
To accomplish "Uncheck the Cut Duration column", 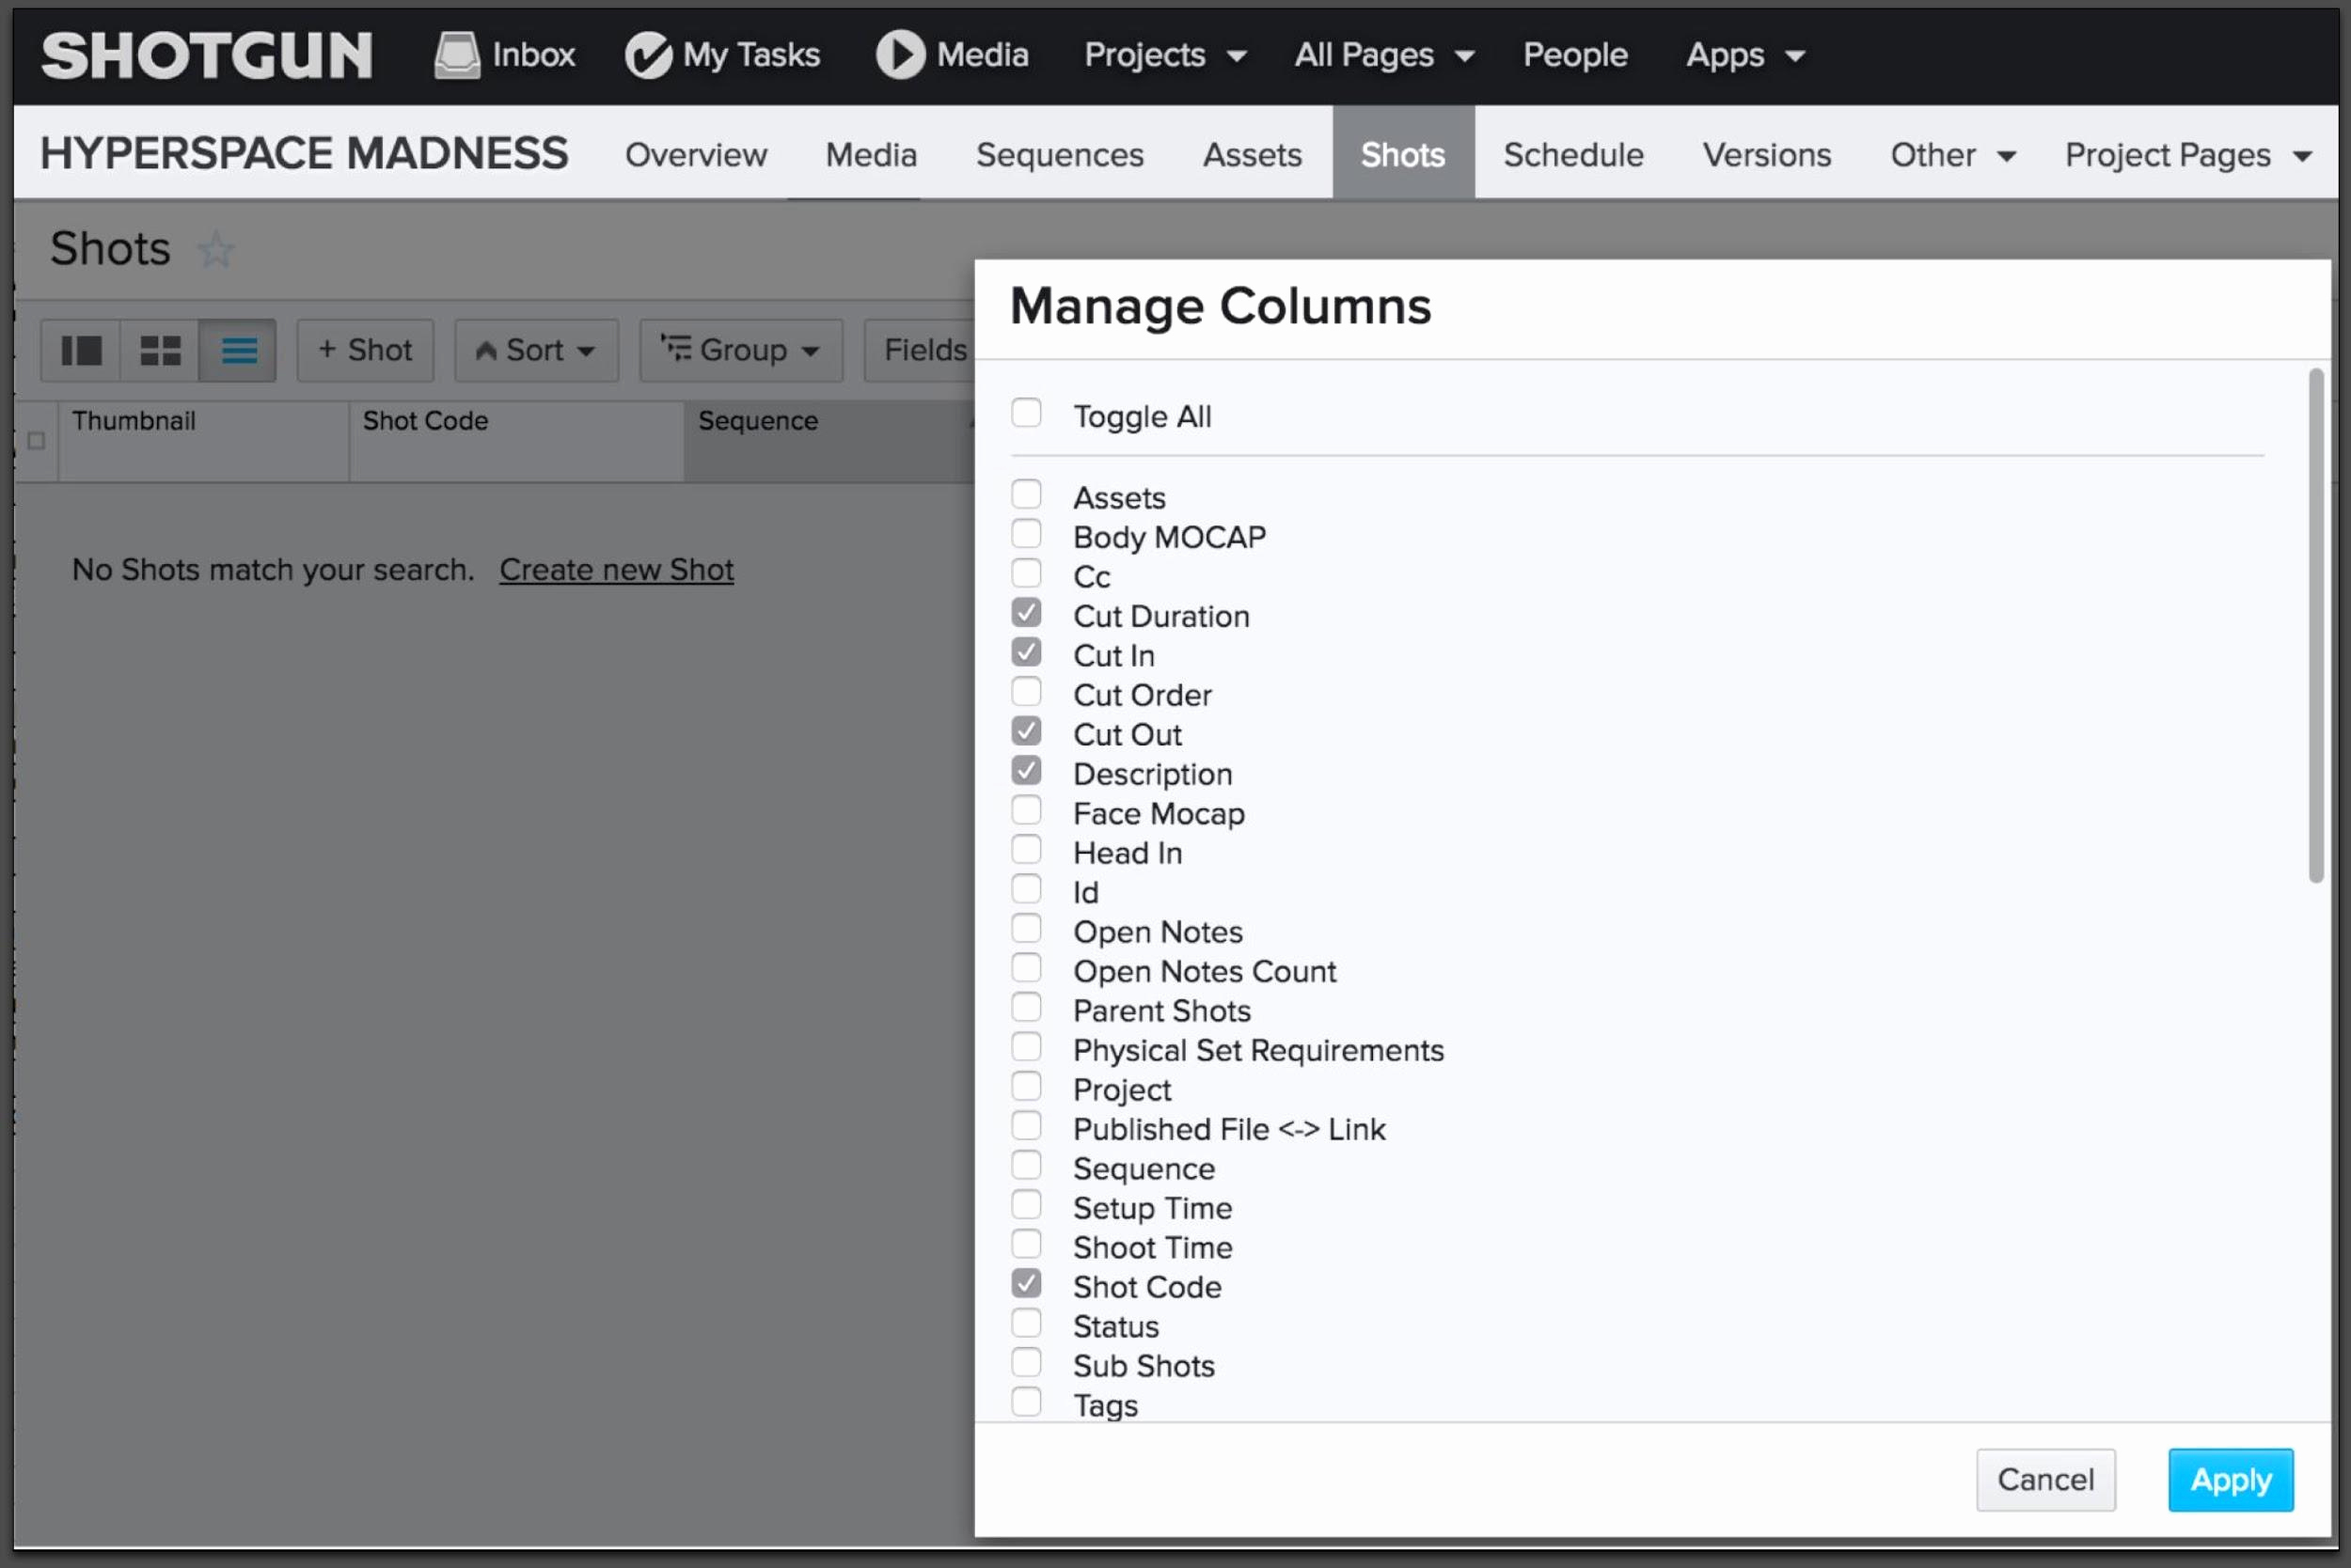I will tap(1025, 612).
